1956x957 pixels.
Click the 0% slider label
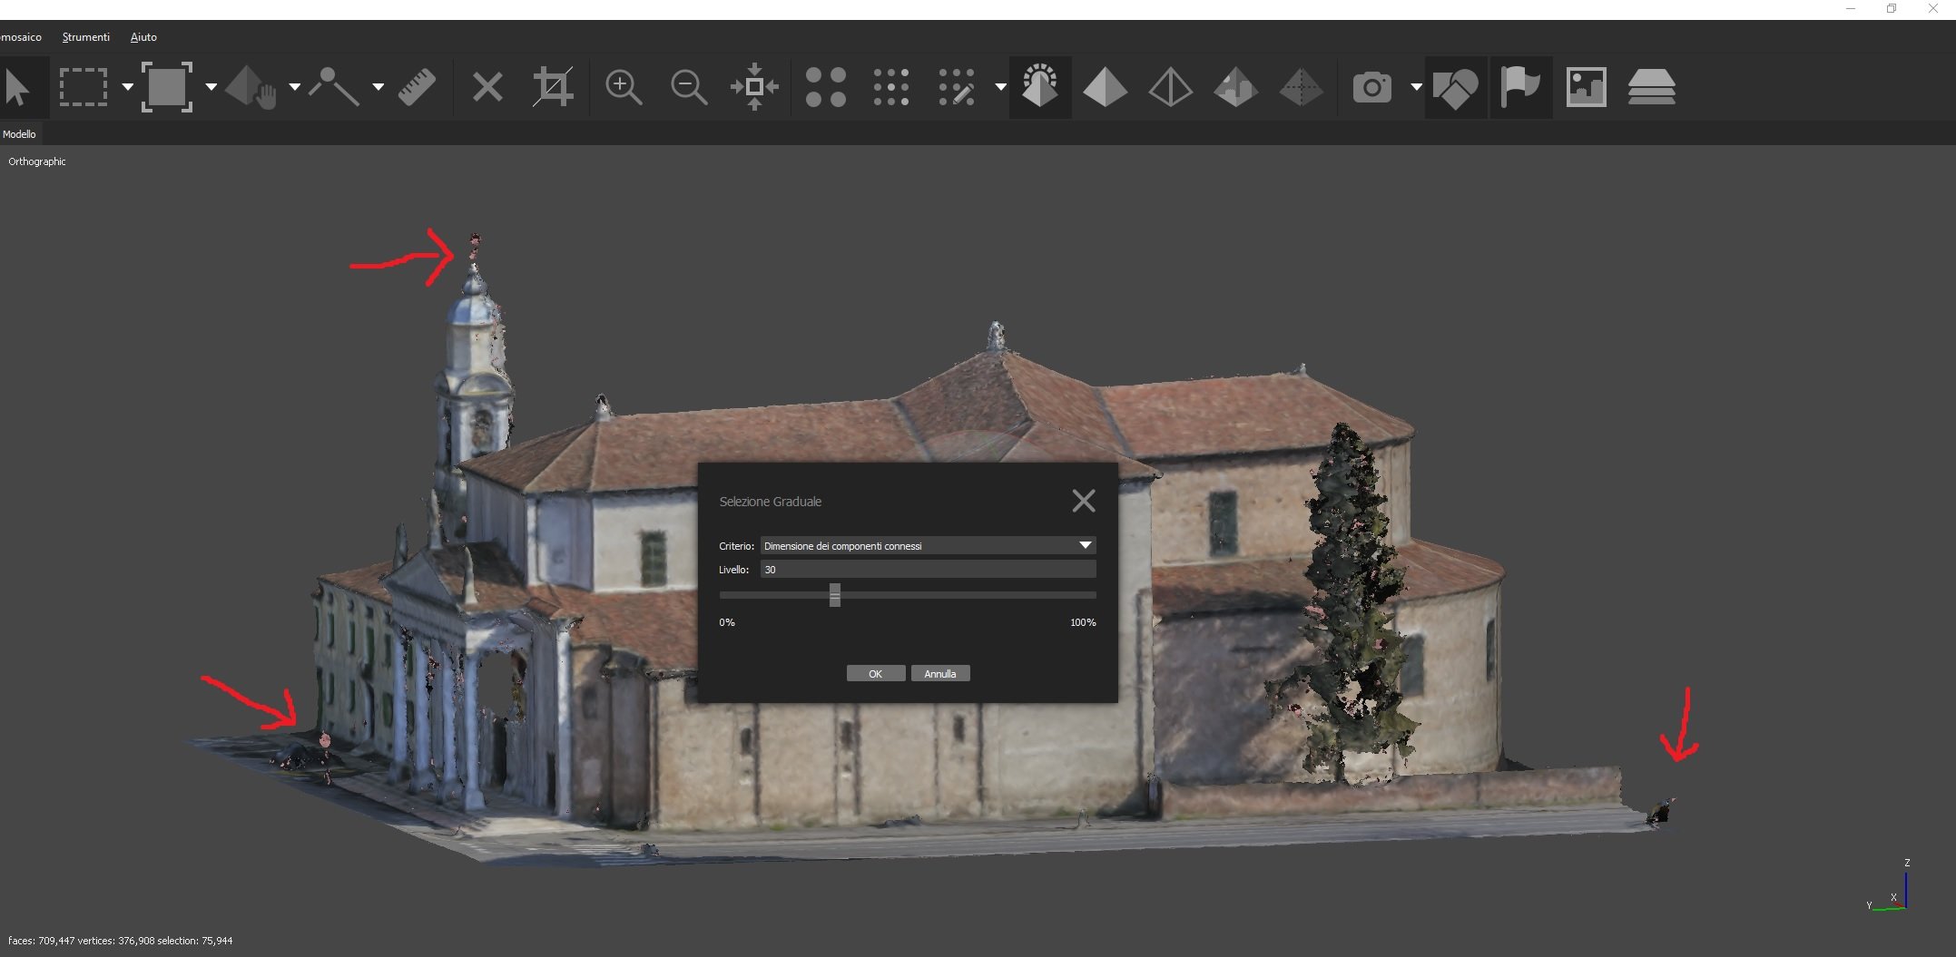tap(727, 622)
